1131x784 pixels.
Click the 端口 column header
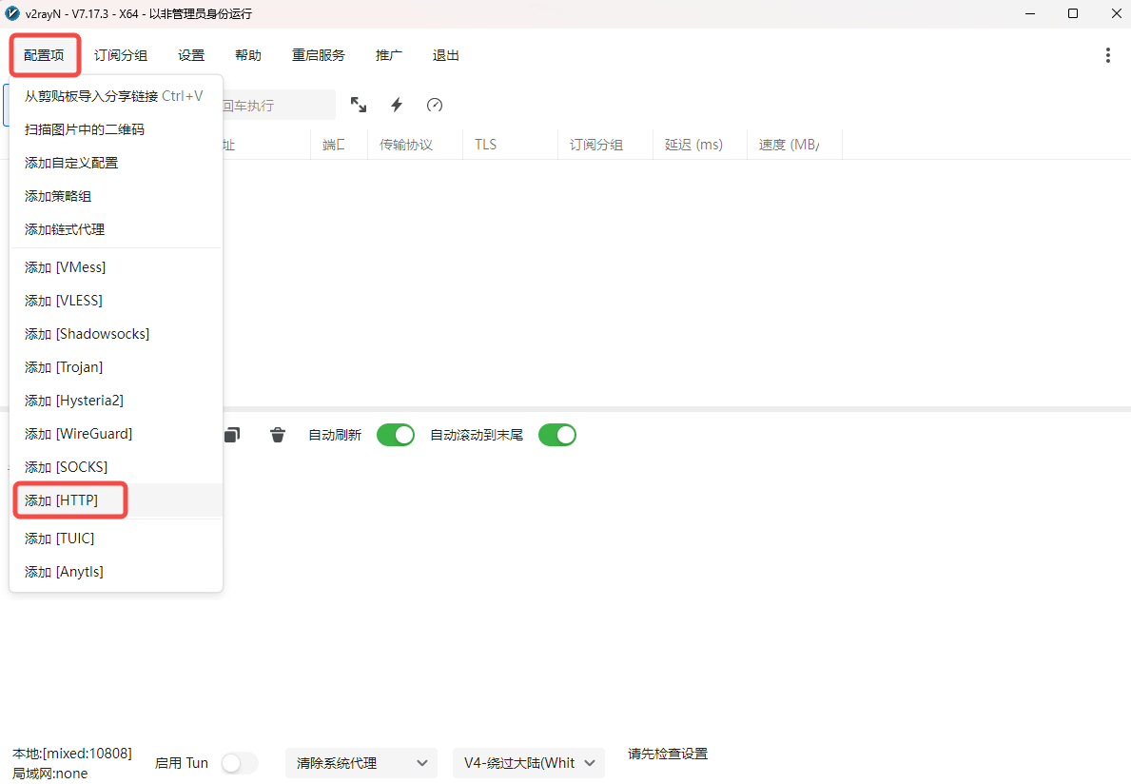(339, 145)
